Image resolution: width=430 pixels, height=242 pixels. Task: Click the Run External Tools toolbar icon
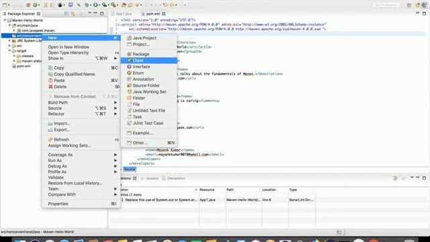click(x=114, y=5)
